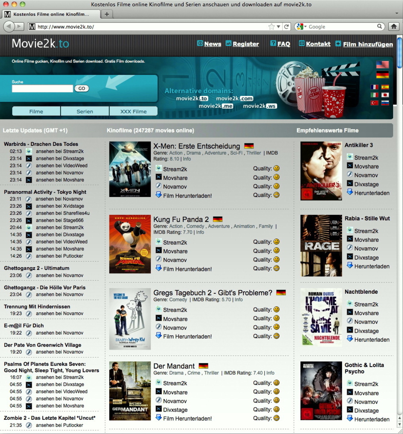Screen dimensions: 403x434
Task: Bookmark the page with the star icon
Action: 271,27
